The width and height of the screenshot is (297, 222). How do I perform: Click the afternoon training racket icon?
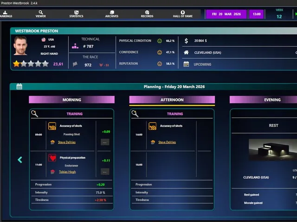135,114
